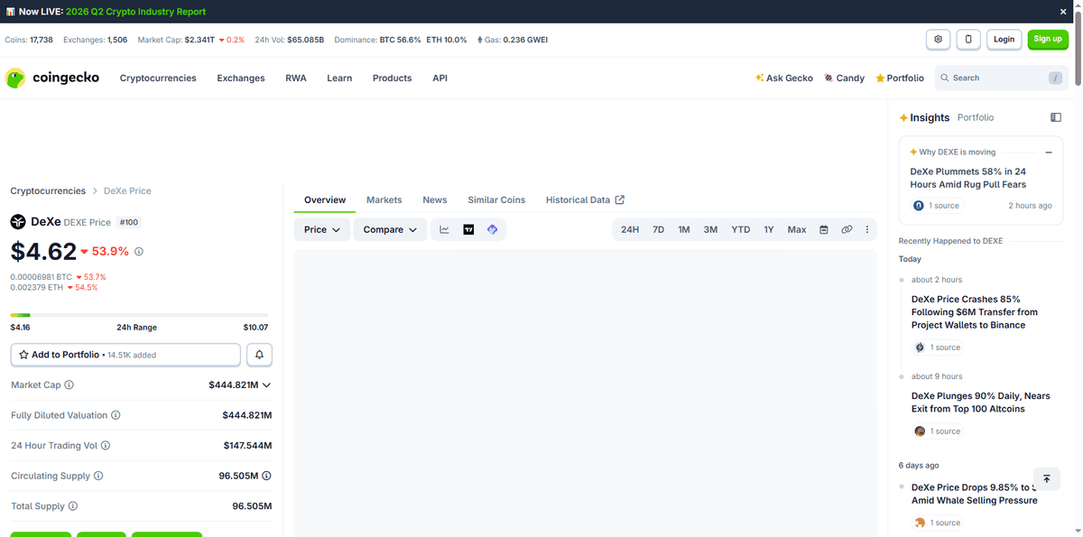Open the Exchanges nav menu

pos(241,79)
